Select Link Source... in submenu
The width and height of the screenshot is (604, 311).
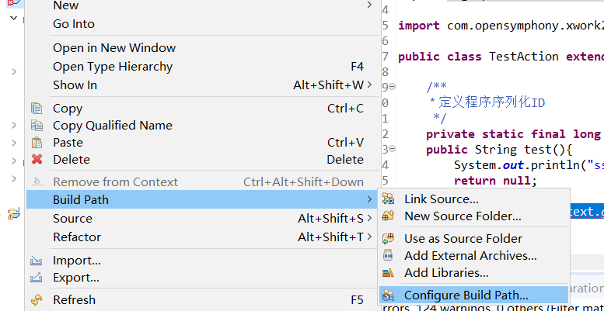click(473, 199)
